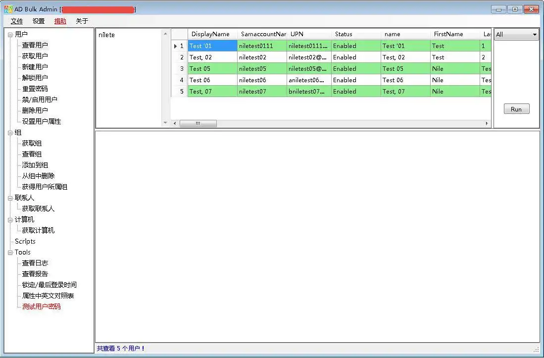Open the 捐助 menu

coord(60,21)
